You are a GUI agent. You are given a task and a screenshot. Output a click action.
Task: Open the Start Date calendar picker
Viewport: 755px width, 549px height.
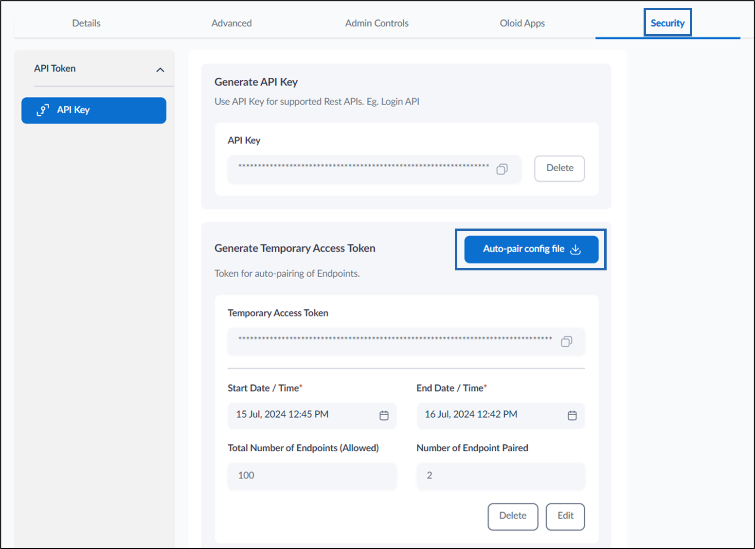(x=384, y=415)
